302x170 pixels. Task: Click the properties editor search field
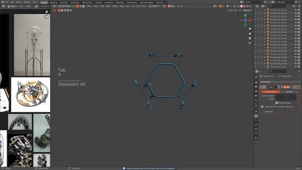(277, 71)
